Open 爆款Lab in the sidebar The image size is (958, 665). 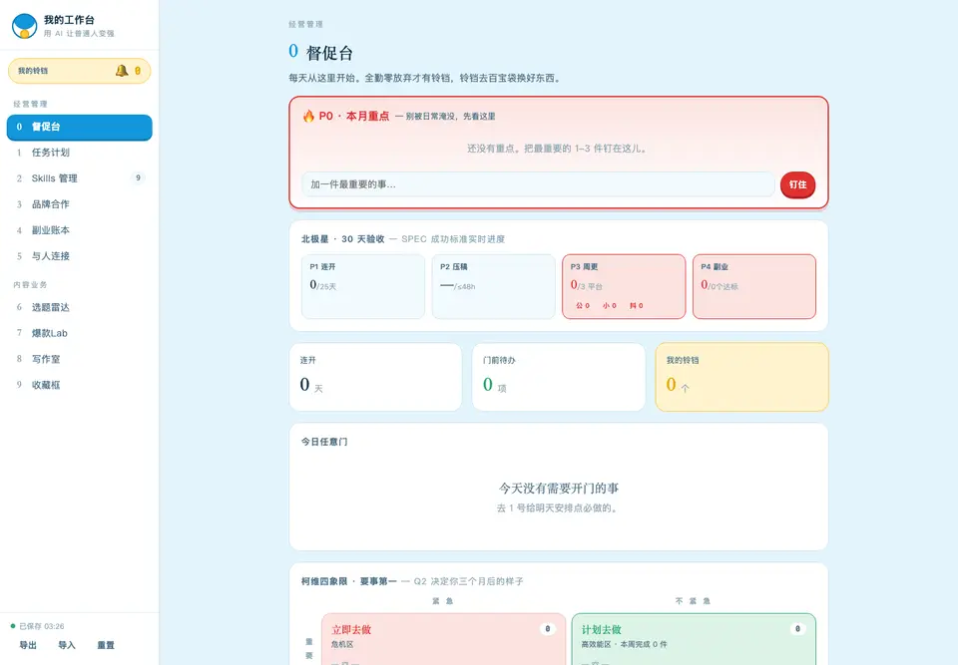[x=80, y=333]
